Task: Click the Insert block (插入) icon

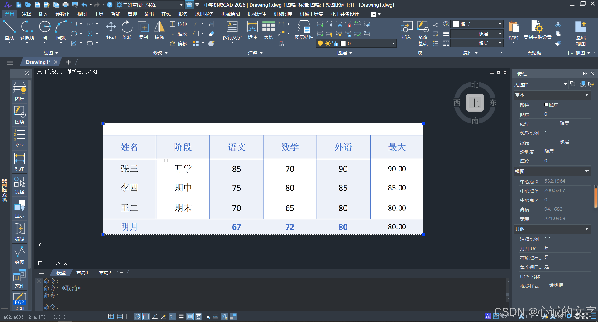Action: tap(406, 31)
